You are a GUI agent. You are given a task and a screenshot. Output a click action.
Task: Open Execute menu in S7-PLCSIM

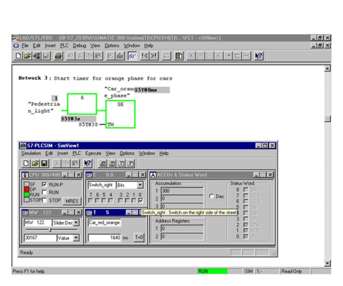93,153
